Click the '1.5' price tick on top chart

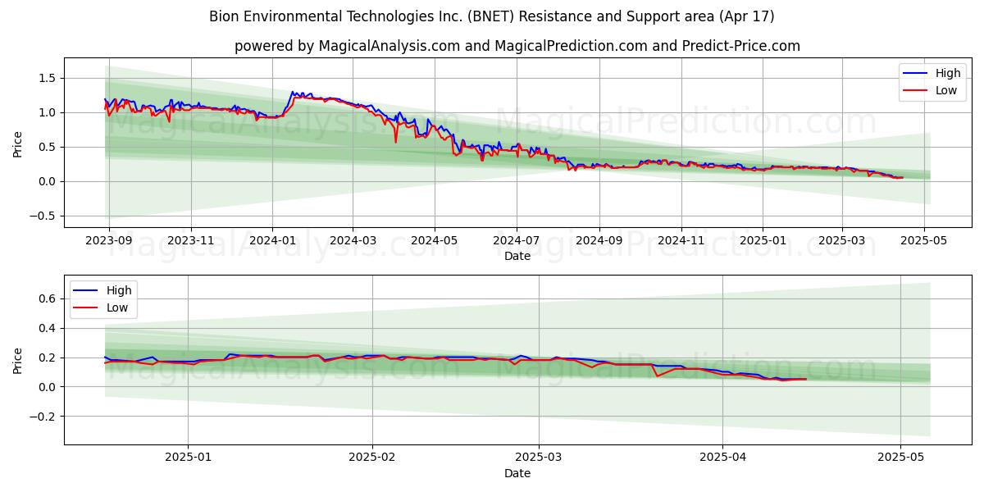(48, 78)
